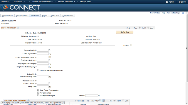Click Manage Hires breadcrumb
Screen dimensions: 188x105
85,2
